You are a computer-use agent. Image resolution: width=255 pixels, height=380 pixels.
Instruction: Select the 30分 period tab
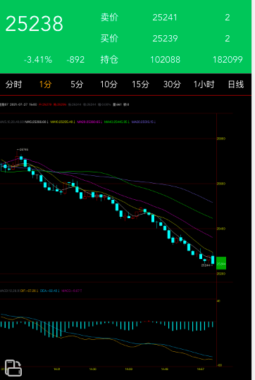(x=172, y=84)
